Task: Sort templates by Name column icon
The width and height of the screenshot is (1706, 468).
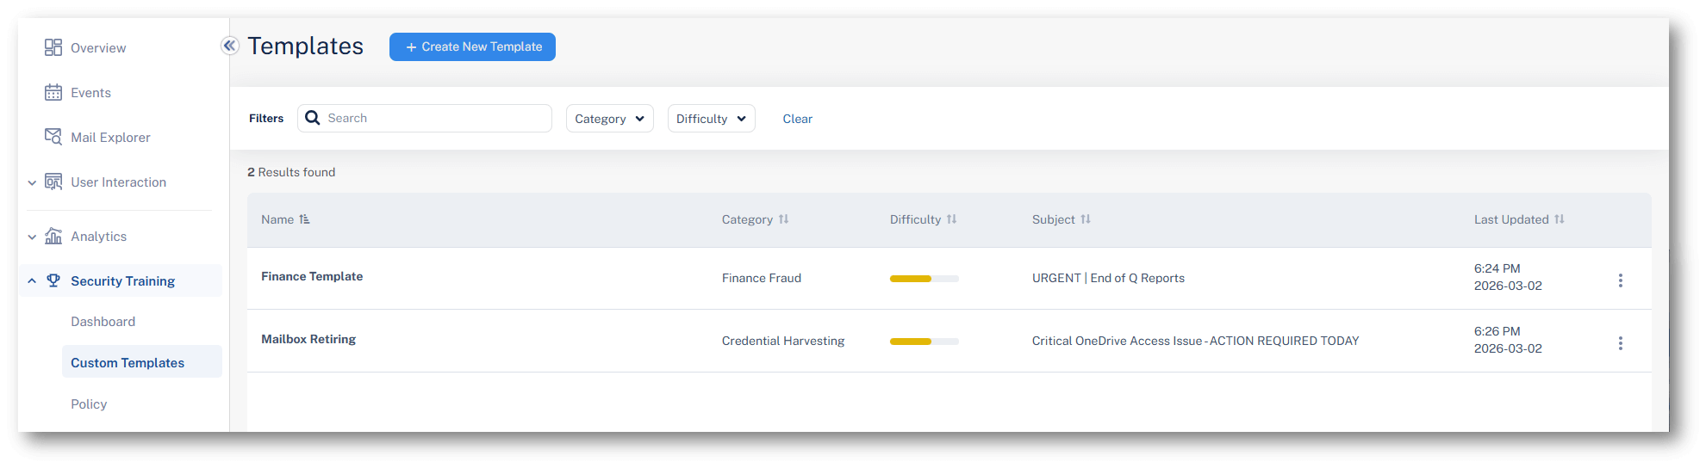Action: click(304, 219)
